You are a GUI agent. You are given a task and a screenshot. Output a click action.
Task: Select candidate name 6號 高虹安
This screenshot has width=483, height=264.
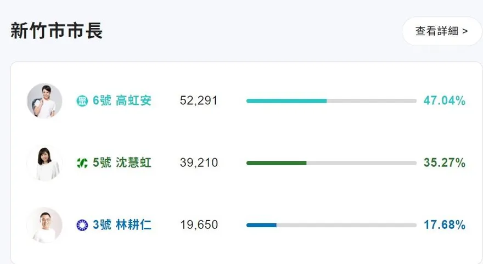click(x=122, y=101)
